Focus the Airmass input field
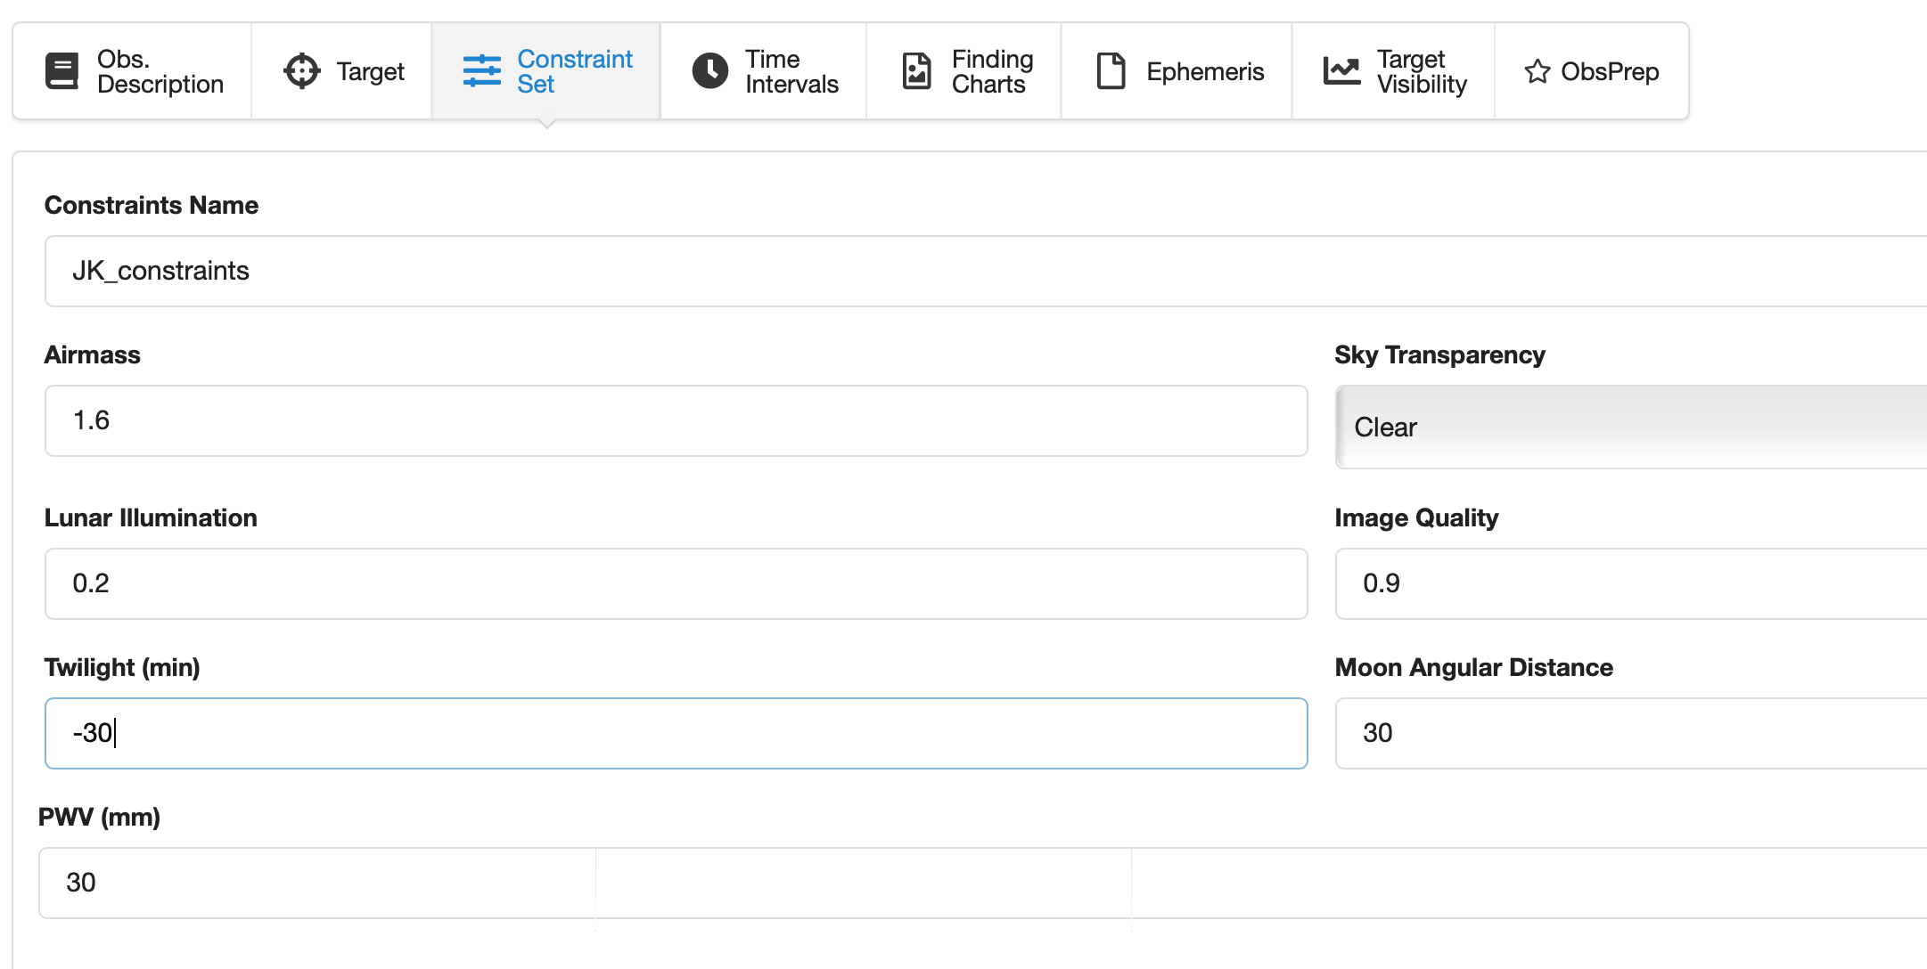 [676, 420]
